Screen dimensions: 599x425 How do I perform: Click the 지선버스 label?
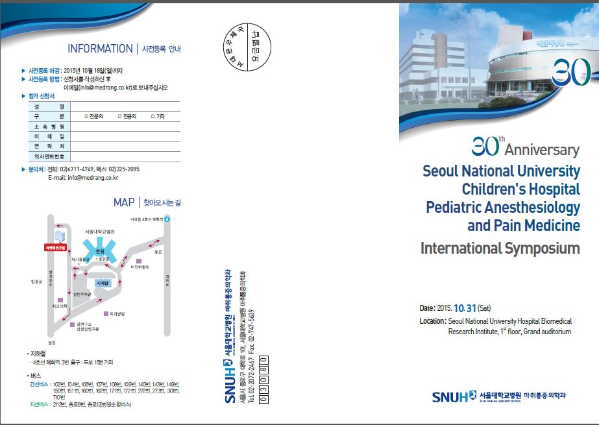click(39, 404)
